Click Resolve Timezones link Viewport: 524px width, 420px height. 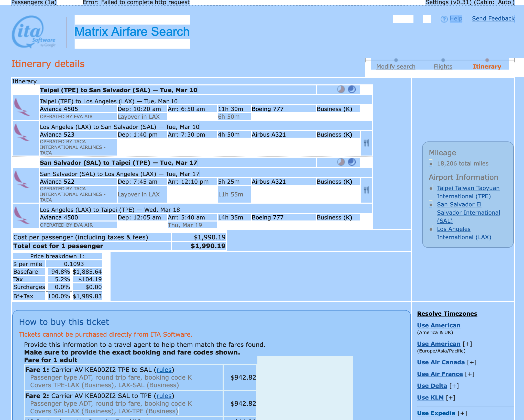pos(447,314)
